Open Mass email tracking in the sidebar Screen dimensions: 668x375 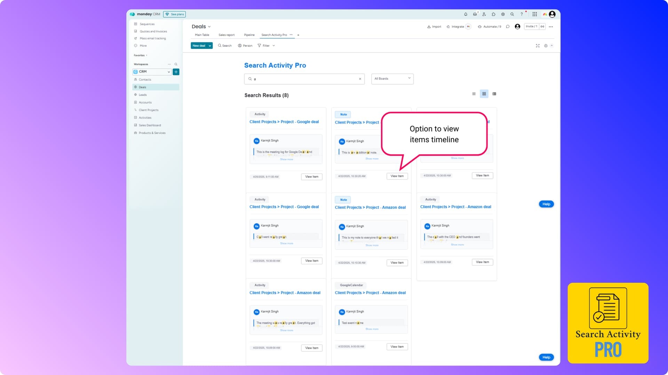(150, 39)
